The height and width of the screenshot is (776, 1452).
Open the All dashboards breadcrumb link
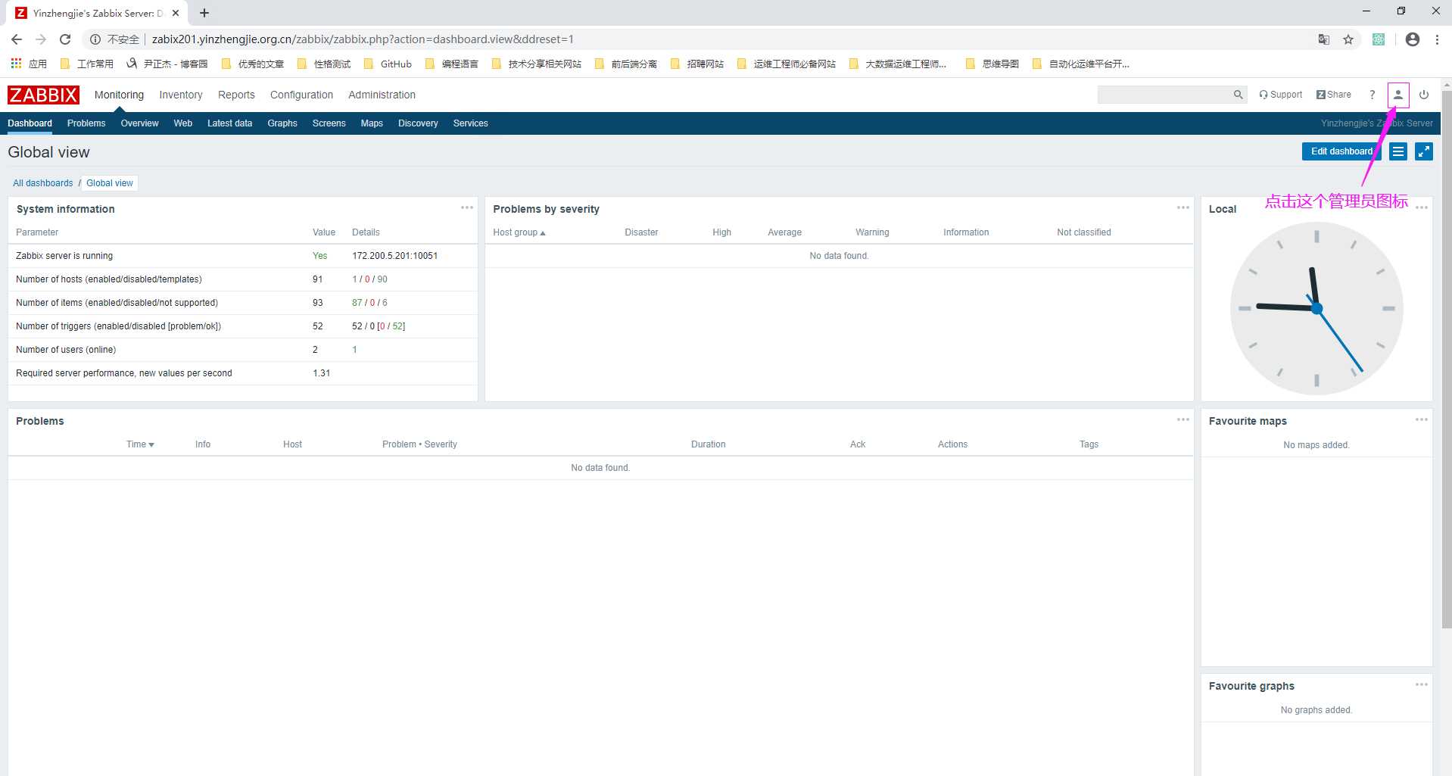point(43,183)
